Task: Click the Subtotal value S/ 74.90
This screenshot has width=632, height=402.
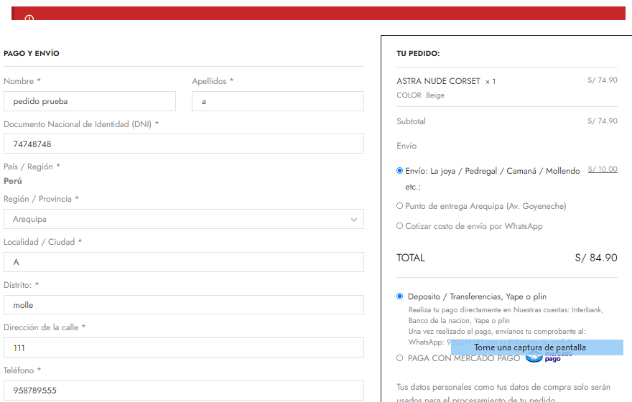Action: point(603,121)
